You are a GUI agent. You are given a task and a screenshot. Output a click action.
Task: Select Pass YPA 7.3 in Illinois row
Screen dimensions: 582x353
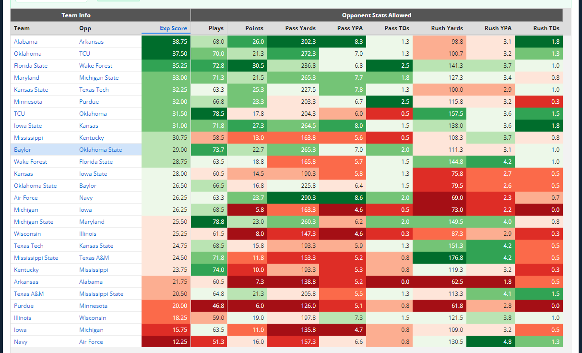click(x=342, y=318)
